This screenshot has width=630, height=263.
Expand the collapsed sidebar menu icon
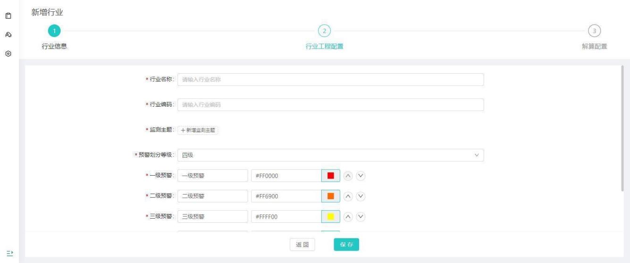point(8,253)
